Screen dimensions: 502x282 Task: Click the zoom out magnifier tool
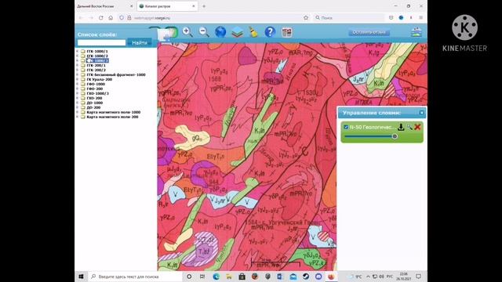pos(204,32)
